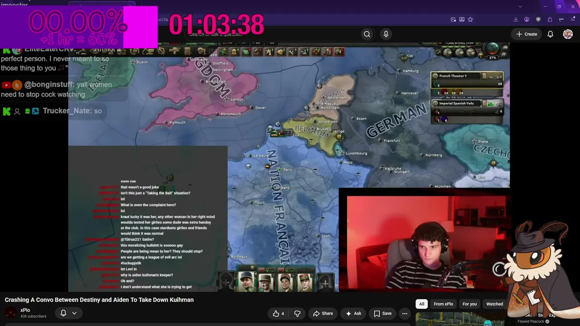Image resolution: width=580 pixels, height=326 pixels.
Task: Open the browser downloads icon
Action: pyautogui.click(x=516, y=19)
